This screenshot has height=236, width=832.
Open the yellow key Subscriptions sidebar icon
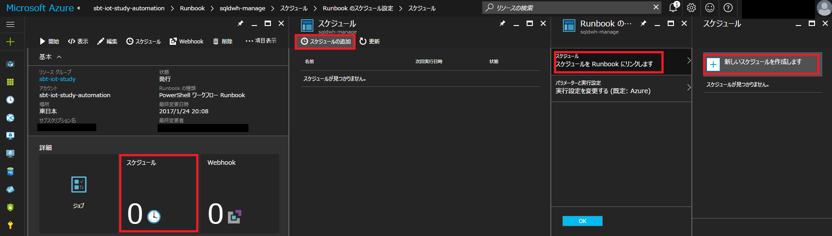coord(10,225)
